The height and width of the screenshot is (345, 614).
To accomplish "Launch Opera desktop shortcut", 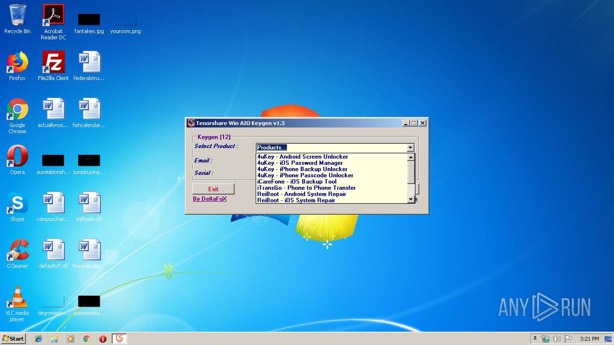I will (x=17, y=160).
